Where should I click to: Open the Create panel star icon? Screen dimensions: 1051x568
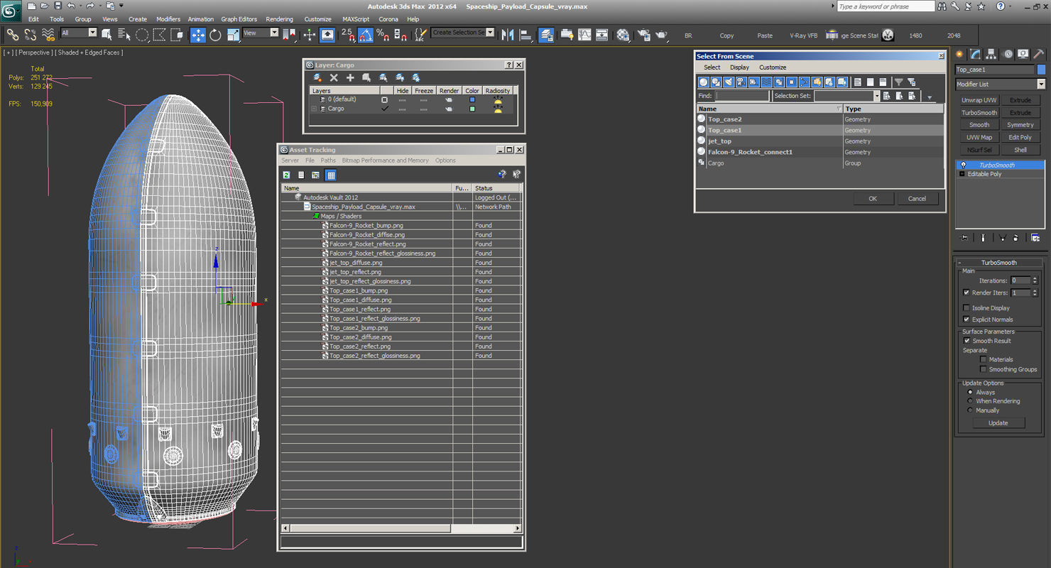coord(960,54)
